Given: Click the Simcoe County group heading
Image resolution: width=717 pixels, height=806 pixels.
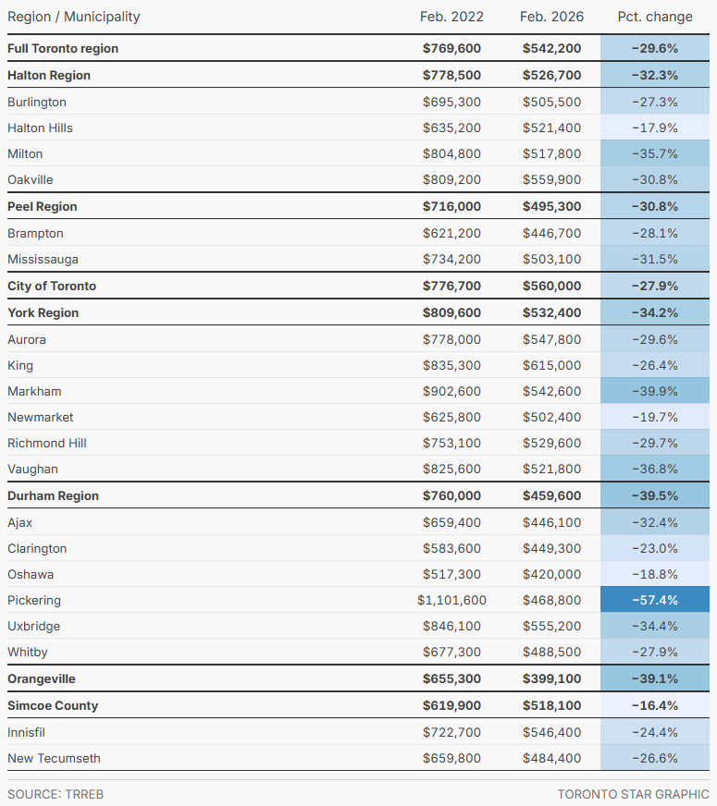Looking at the screenshot, I should (x=53, y=705).
